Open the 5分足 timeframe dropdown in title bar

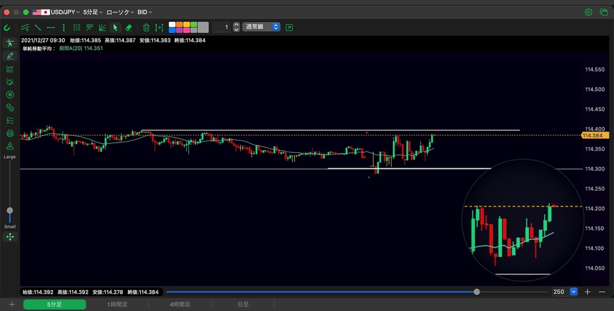[x=93, y=12]
